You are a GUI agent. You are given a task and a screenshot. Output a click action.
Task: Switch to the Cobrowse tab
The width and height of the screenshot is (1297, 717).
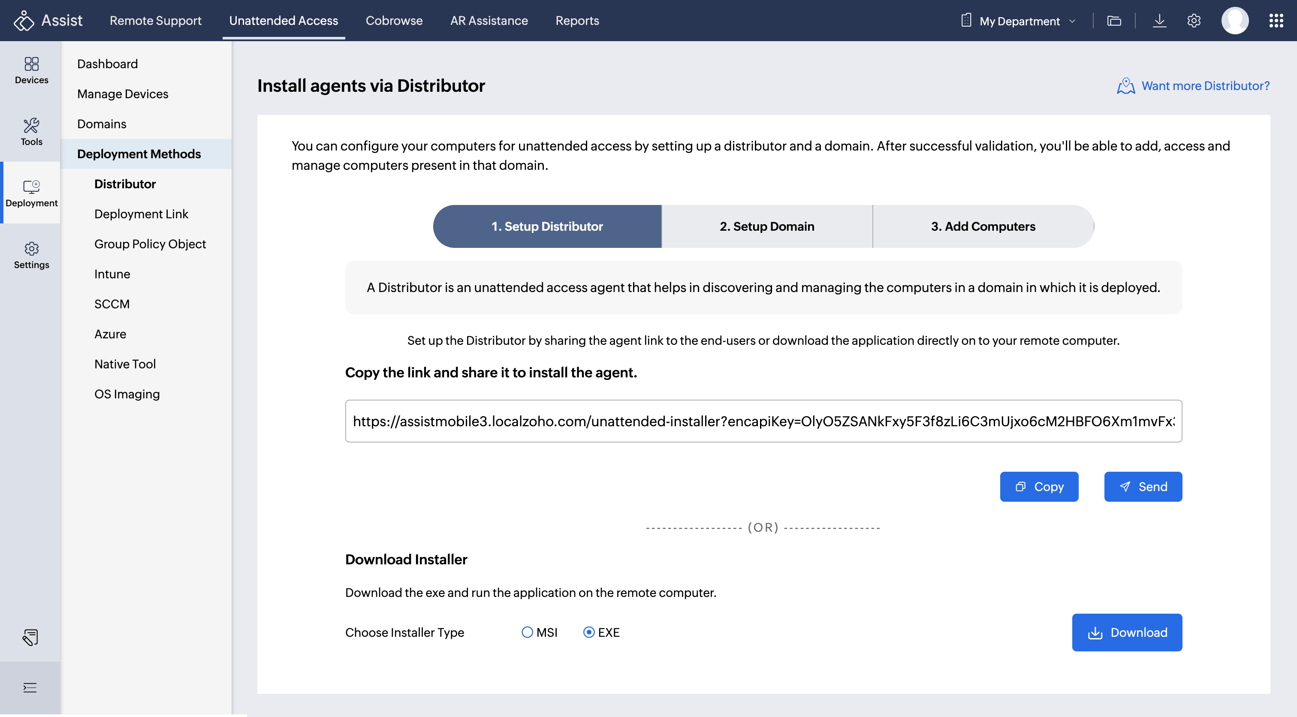(394, 21)
